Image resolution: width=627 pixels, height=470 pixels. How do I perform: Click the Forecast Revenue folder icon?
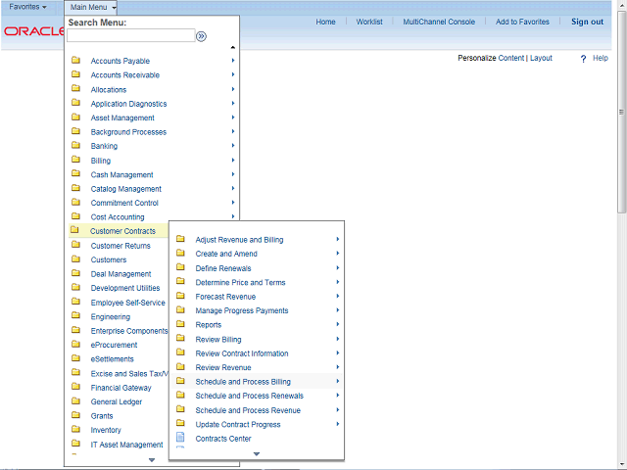click(x=180, y=297)
